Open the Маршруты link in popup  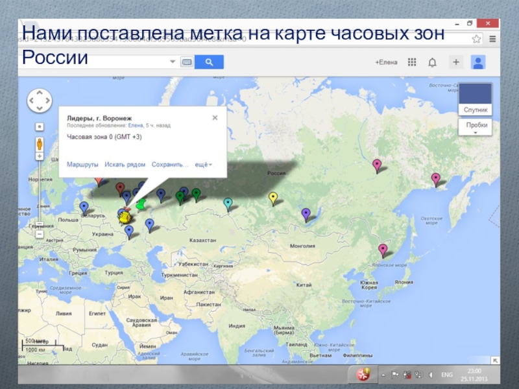click(x=82, y=165)
